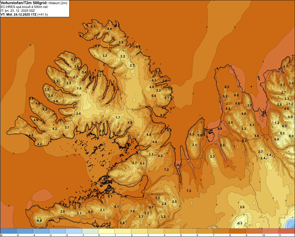295x237 pixels.
Task: Click the 6.6 temperature value
Action: [x=169, y=130]
